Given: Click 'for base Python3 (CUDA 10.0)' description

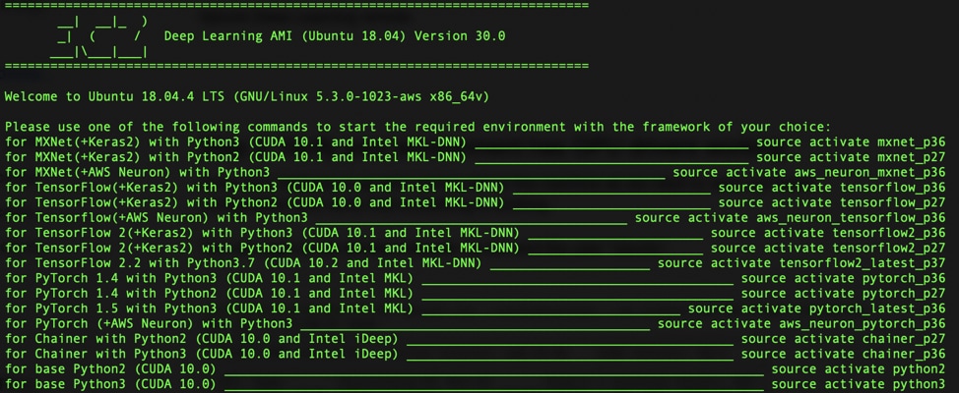Looking at the screenshot, I should tap(110, 384).
